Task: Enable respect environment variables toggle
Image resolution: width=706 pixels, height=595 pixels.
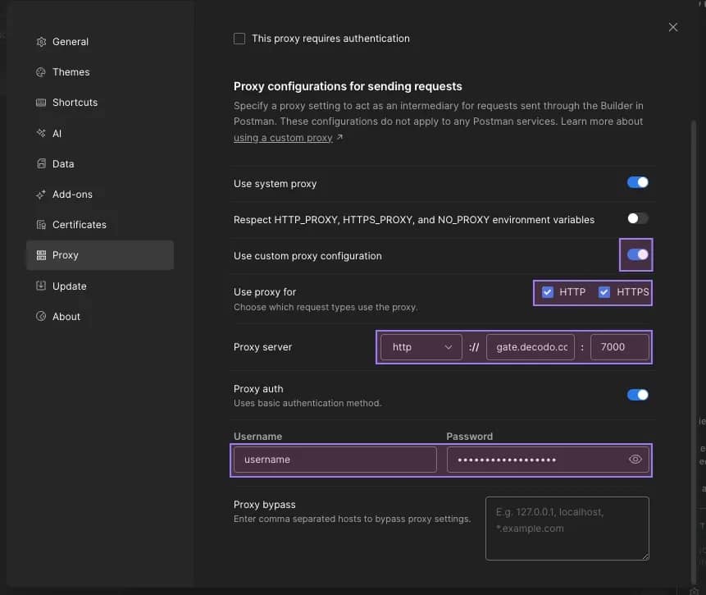Action: point(637,219)
